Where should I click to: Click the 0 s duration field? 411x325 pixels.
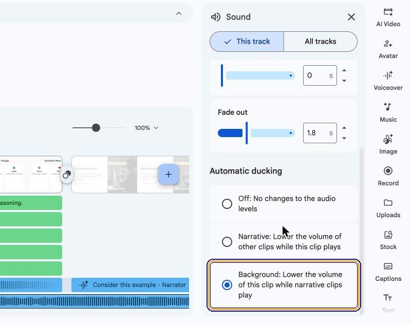click(x=320, y=75)
